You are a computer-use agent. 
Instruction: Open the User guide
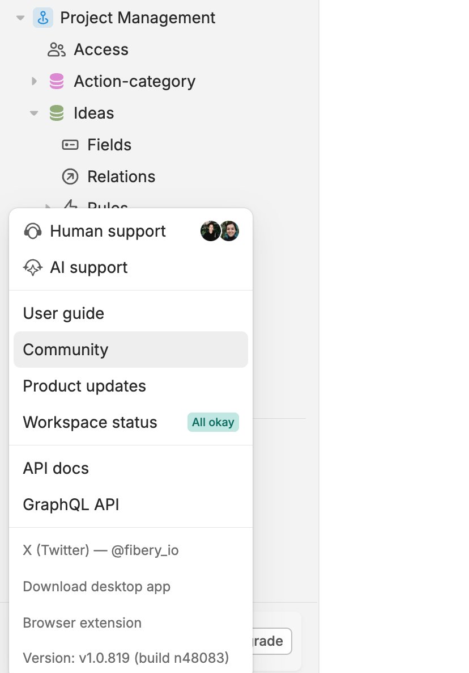[x=63, y=313]
